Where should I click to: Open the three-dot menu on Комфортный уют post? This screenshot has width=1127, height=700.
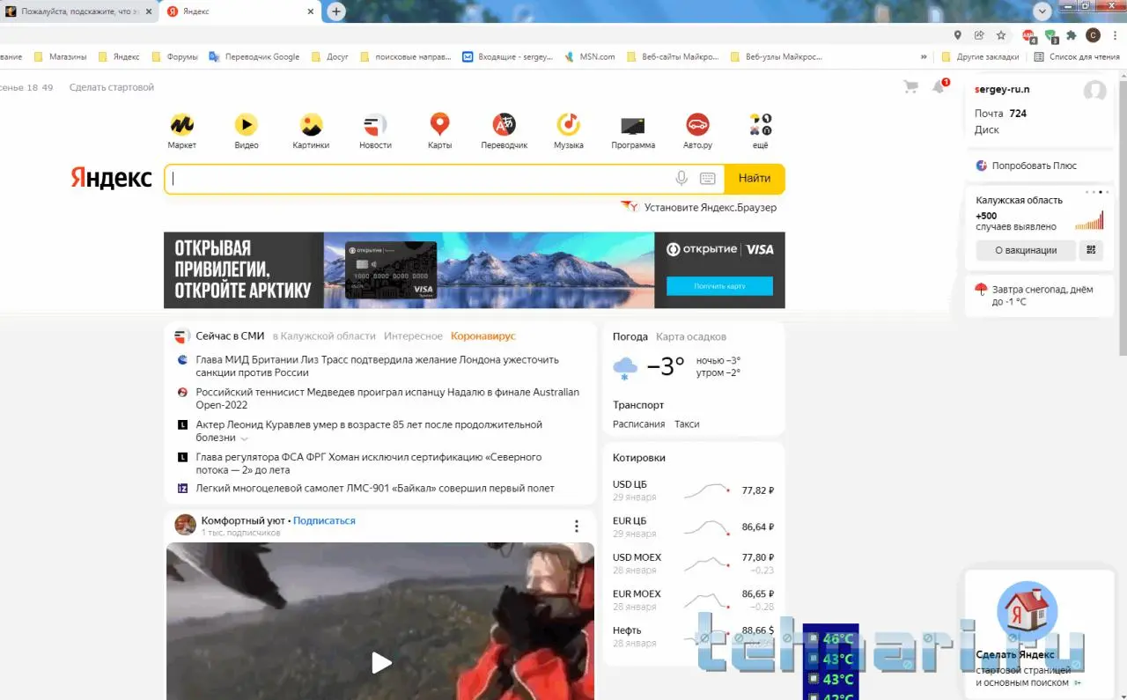tap(577, 526)
